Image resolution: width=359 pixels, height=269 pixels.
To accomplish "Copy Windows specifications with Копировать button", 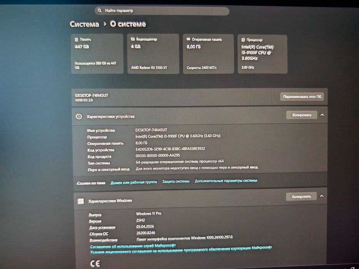I will 301,196.
